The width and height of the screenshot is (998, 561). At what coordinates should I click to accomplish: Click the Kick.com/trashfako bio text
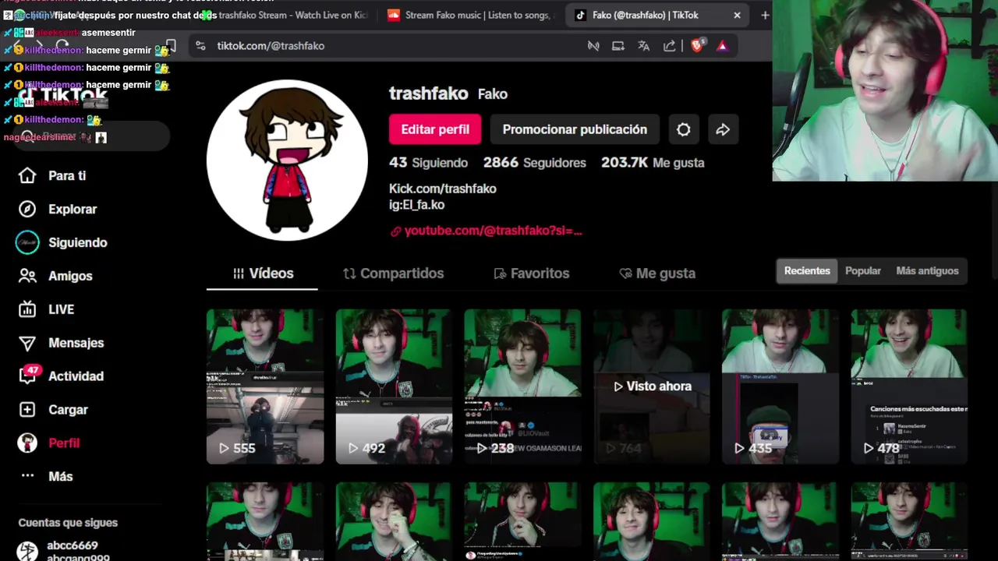point(443,189)
